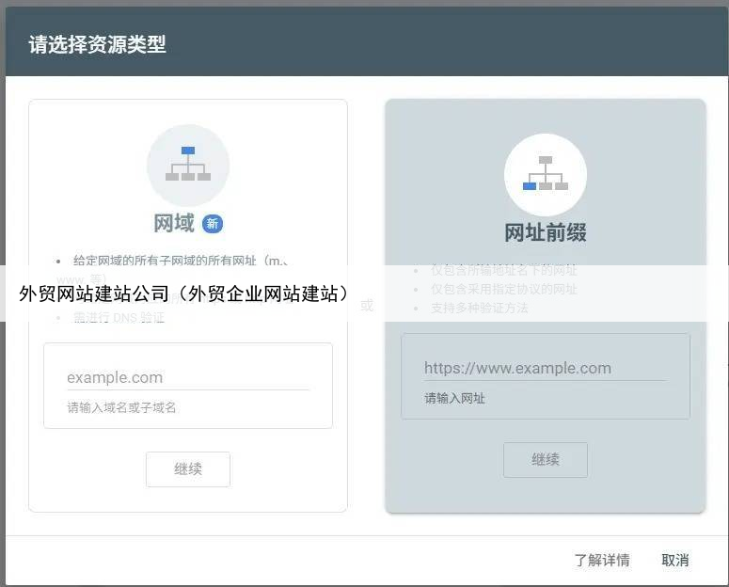
Task: Click the 支持多种验证方法 bullet point
Action: 480,308
